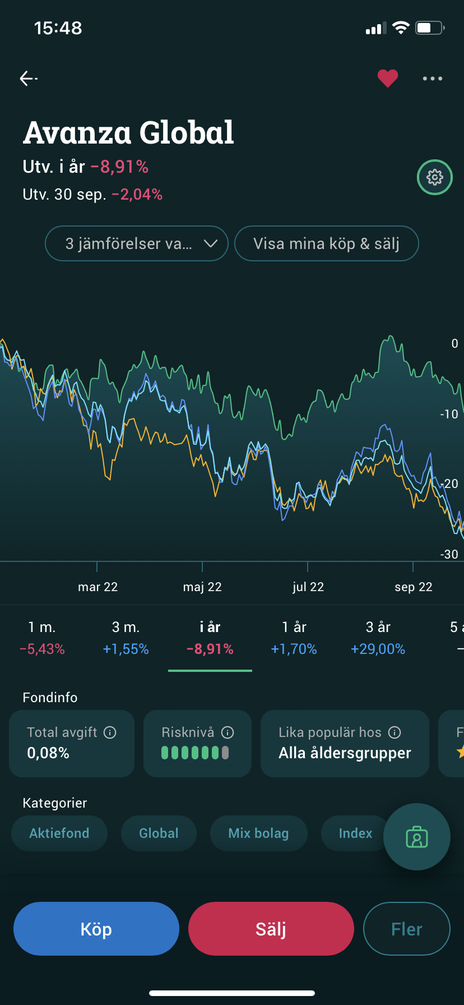Screen dimensions: 464x1005
Task: Tap info icon beside Risknivå
Action: tap(228, 732)
